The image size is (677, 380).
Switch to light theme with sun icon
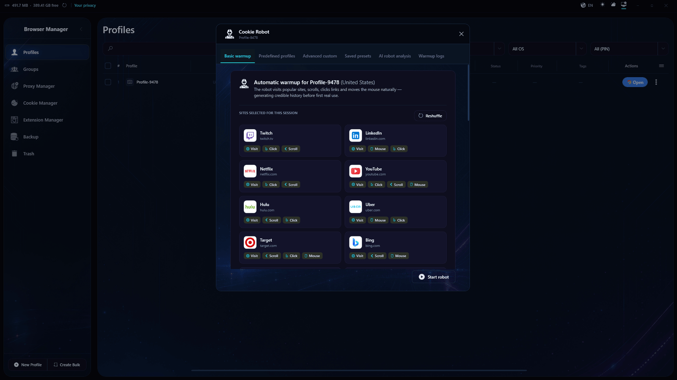[x=603, y=5]
